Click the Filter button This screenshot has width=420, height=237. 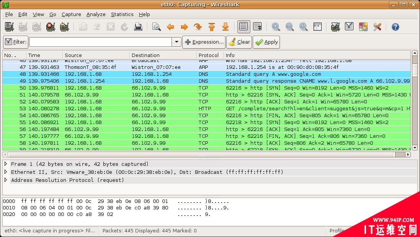pyautogui.click(x=16, y=42)
